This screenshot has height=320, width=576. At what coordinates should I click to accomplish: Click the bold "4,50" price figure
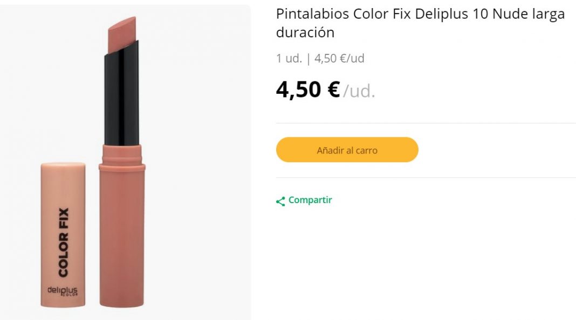coord(298,89)
